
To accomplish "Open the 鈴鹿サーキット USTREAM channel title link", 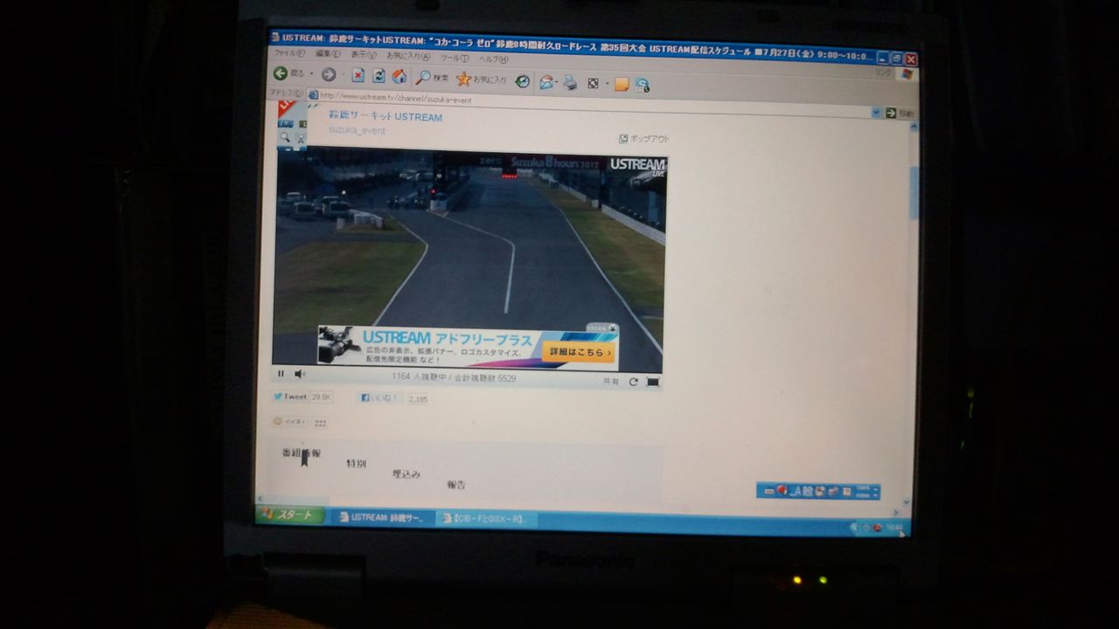I will tap(386, 116).
